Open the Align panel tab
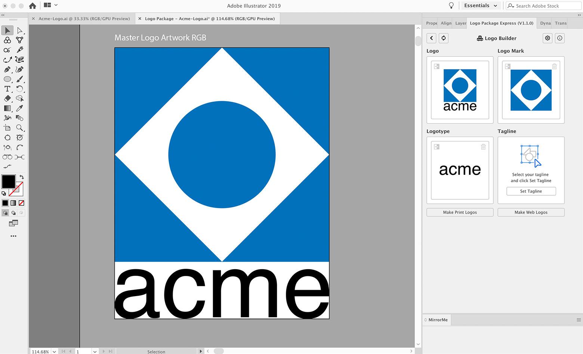This screenshot has height=354, width=583. (x=446, y=23)
